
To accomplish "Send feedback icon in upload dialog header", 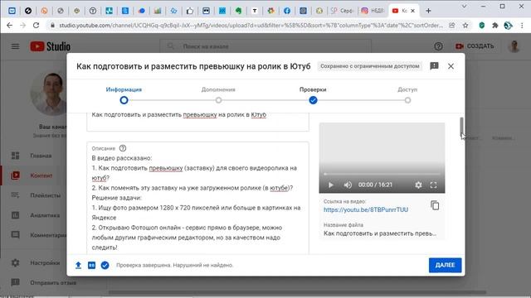I will tap(434, 66).
